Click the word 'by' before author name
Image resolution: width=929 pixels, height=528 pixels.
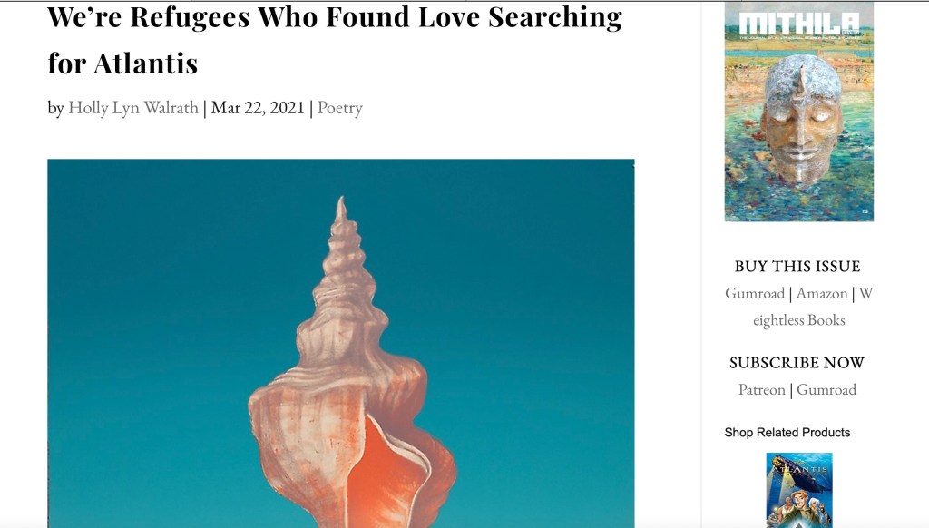click(55, 109)
